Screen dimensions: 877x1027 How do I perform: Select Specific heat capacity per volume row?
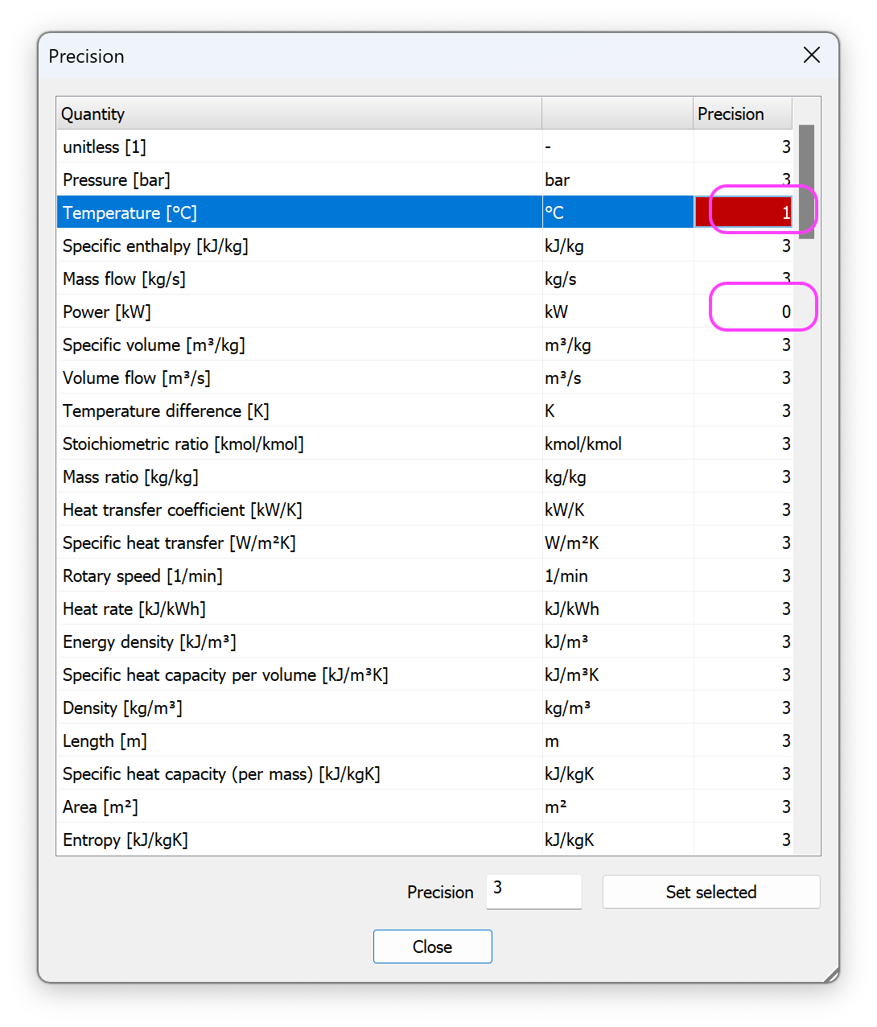click(x=425, y=674)
